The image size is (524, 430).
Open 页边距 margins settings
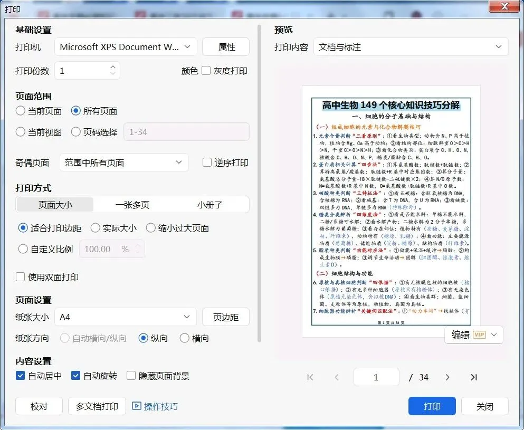pyautogui.click(x=226, y=317)
